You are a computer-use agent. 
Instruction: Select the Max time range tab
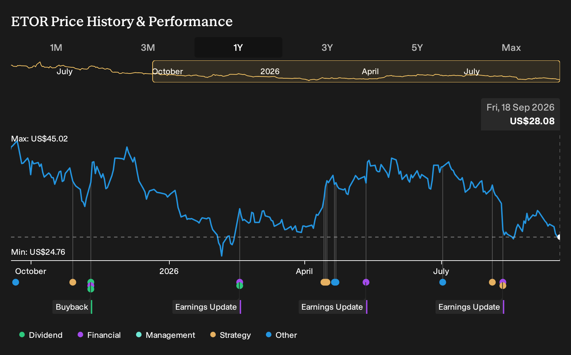click(x=511, y=47)
